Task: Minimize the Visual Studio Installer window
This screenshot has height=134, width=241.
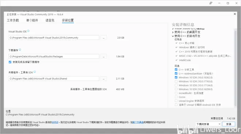Action: (219, 3)
